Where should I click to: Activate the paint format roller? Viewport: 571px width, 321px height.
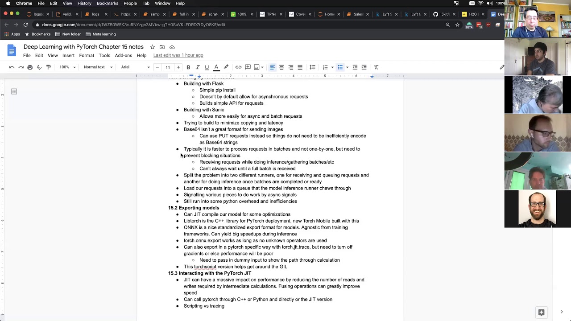tap(49, 67)
